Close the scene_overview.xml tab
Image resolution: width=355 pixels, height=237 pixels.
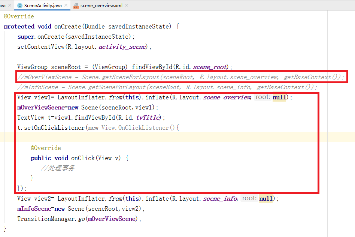(x=127, y=5)
